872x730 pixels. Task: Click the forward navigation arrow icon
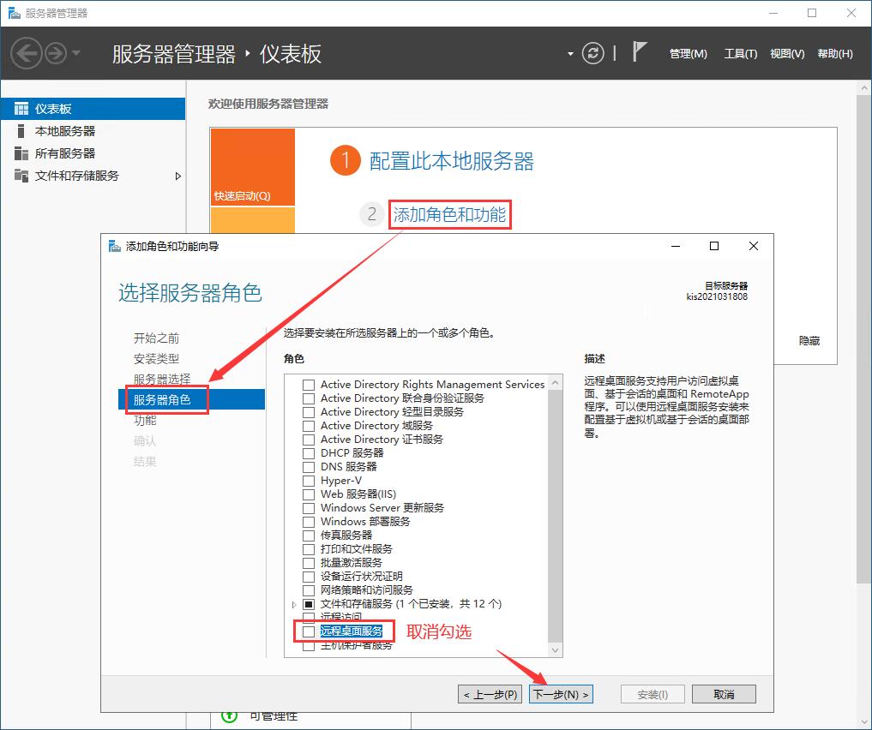pyautogui.click(x=56, y=53)
